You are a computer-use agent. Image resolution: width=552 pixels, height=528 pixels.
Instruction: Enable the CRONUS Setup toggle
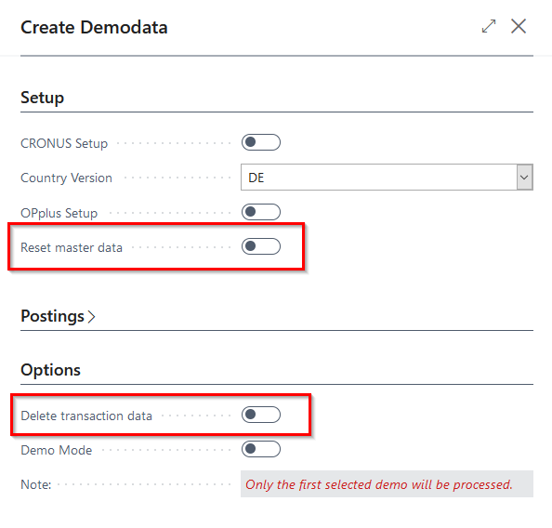click(x=261, y=142)
